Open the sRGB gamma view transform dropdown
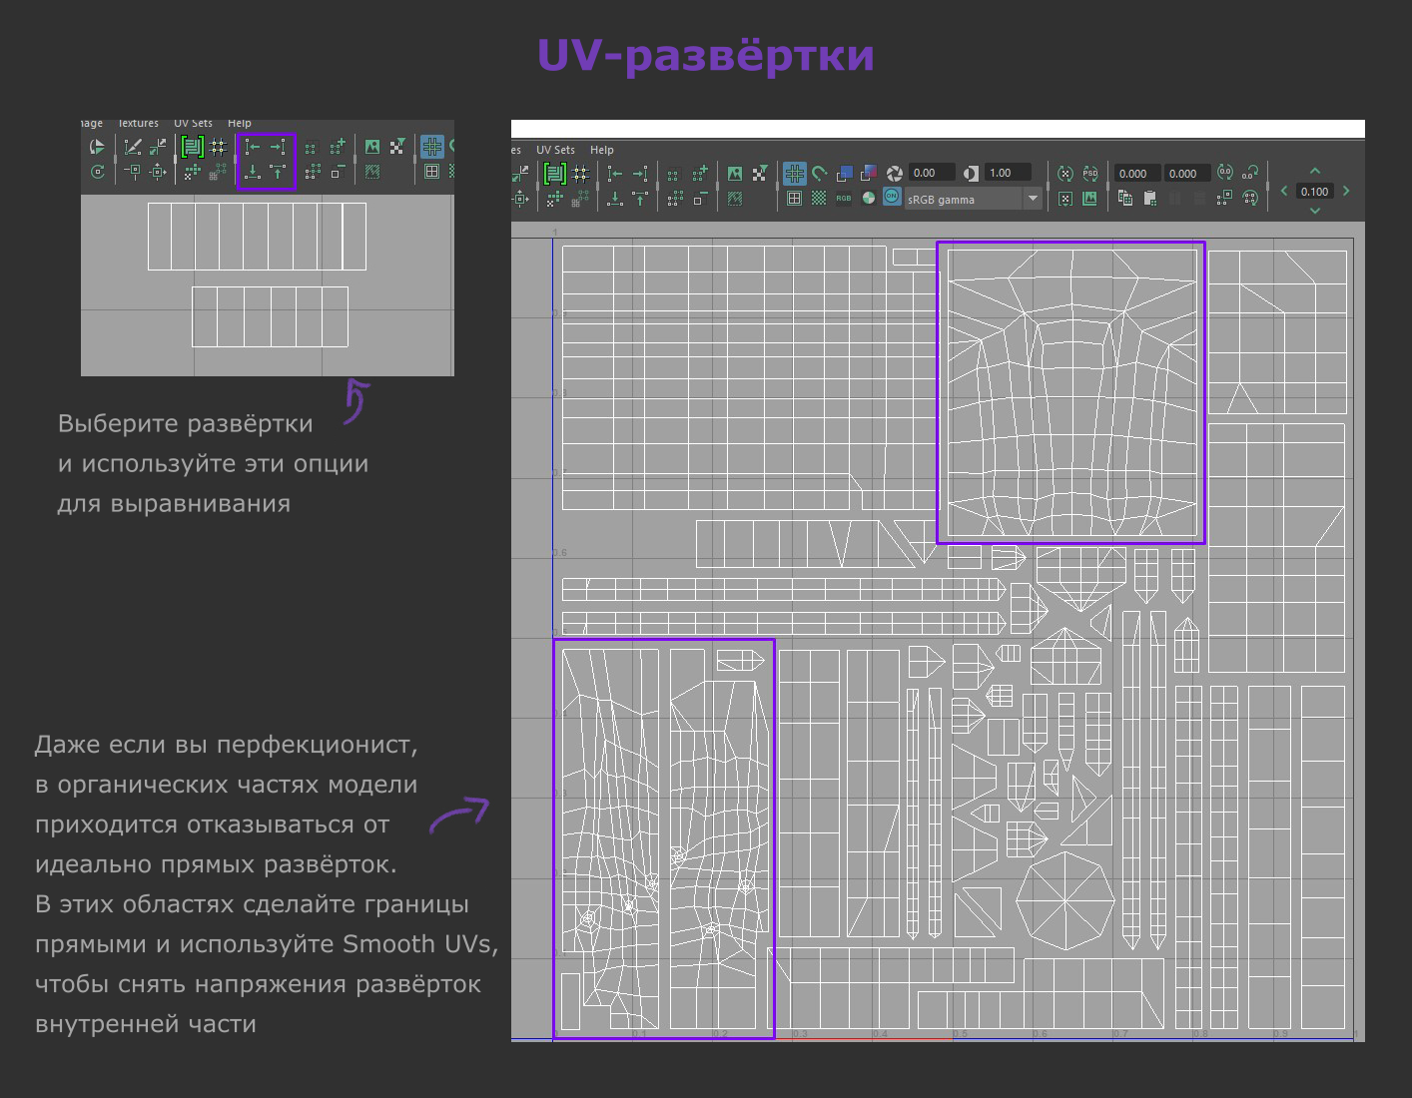This screenshot has height=1098, width=1412. pyautogui.click(x=973, y=199)
